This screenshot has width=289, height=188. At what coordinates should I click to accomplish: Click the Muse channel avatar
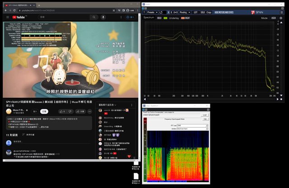point(9,111)
